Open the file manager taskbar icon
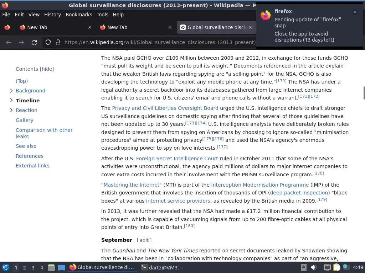Screen dimensions: 365x273 click(x=51, y=267)
